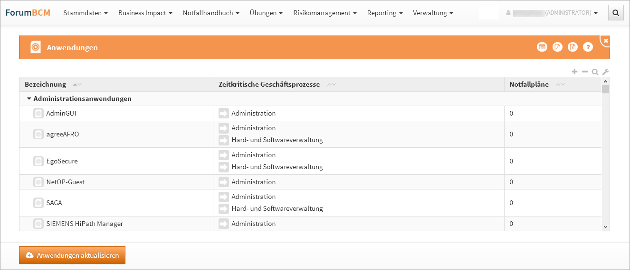Click the global search button in navbar
This screenshot has width=630, height=270.
(616, 13)
